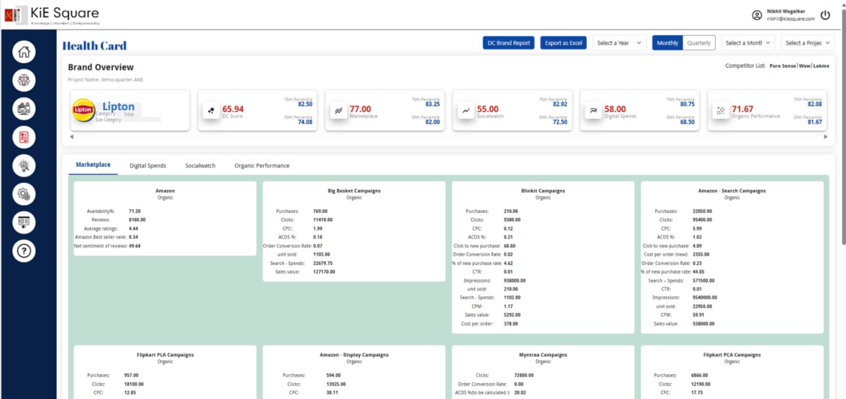
Task: Open the Select a Year dropdown
Action: point(619,42)
